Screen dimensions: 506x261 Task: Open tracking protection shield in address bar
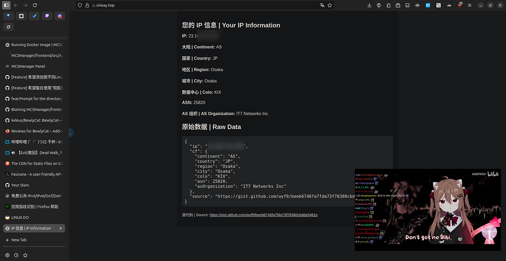[x=80, y=5]
